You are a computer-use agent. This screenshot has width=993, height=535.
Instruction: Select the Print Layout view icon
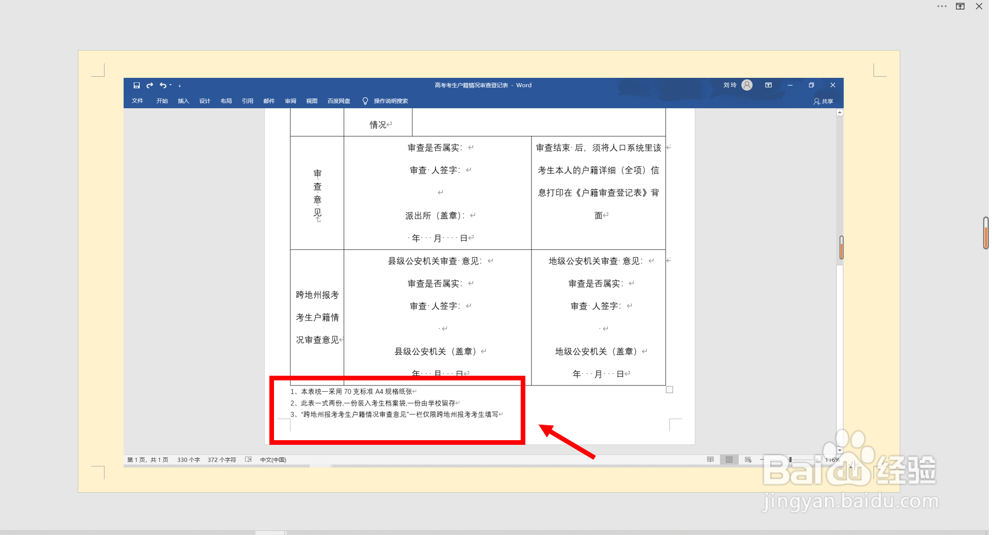[729, 459]
